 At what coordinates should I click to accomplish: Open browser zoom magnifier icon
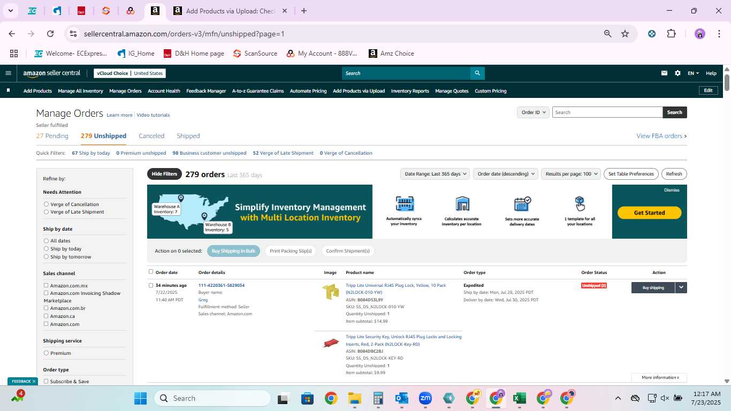(608, 34)
